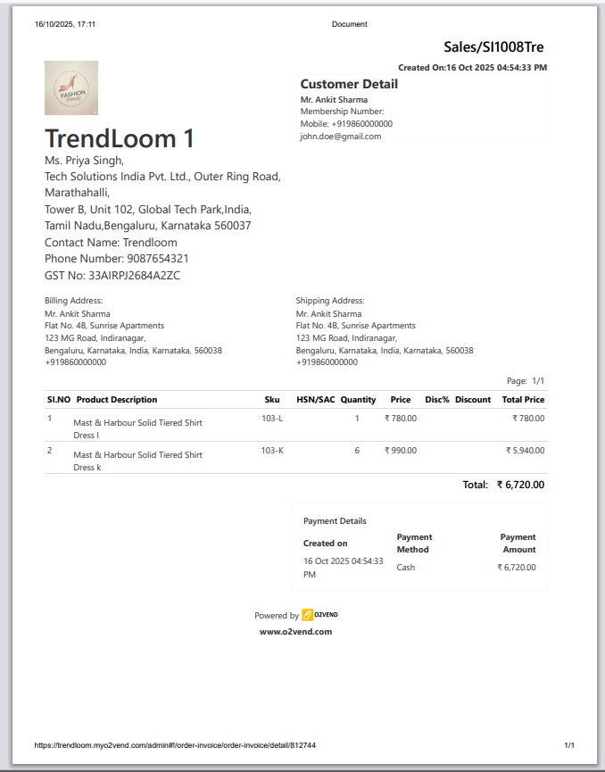Click the Payment Method column label
The image size is (605, 772).
[415, 543]
